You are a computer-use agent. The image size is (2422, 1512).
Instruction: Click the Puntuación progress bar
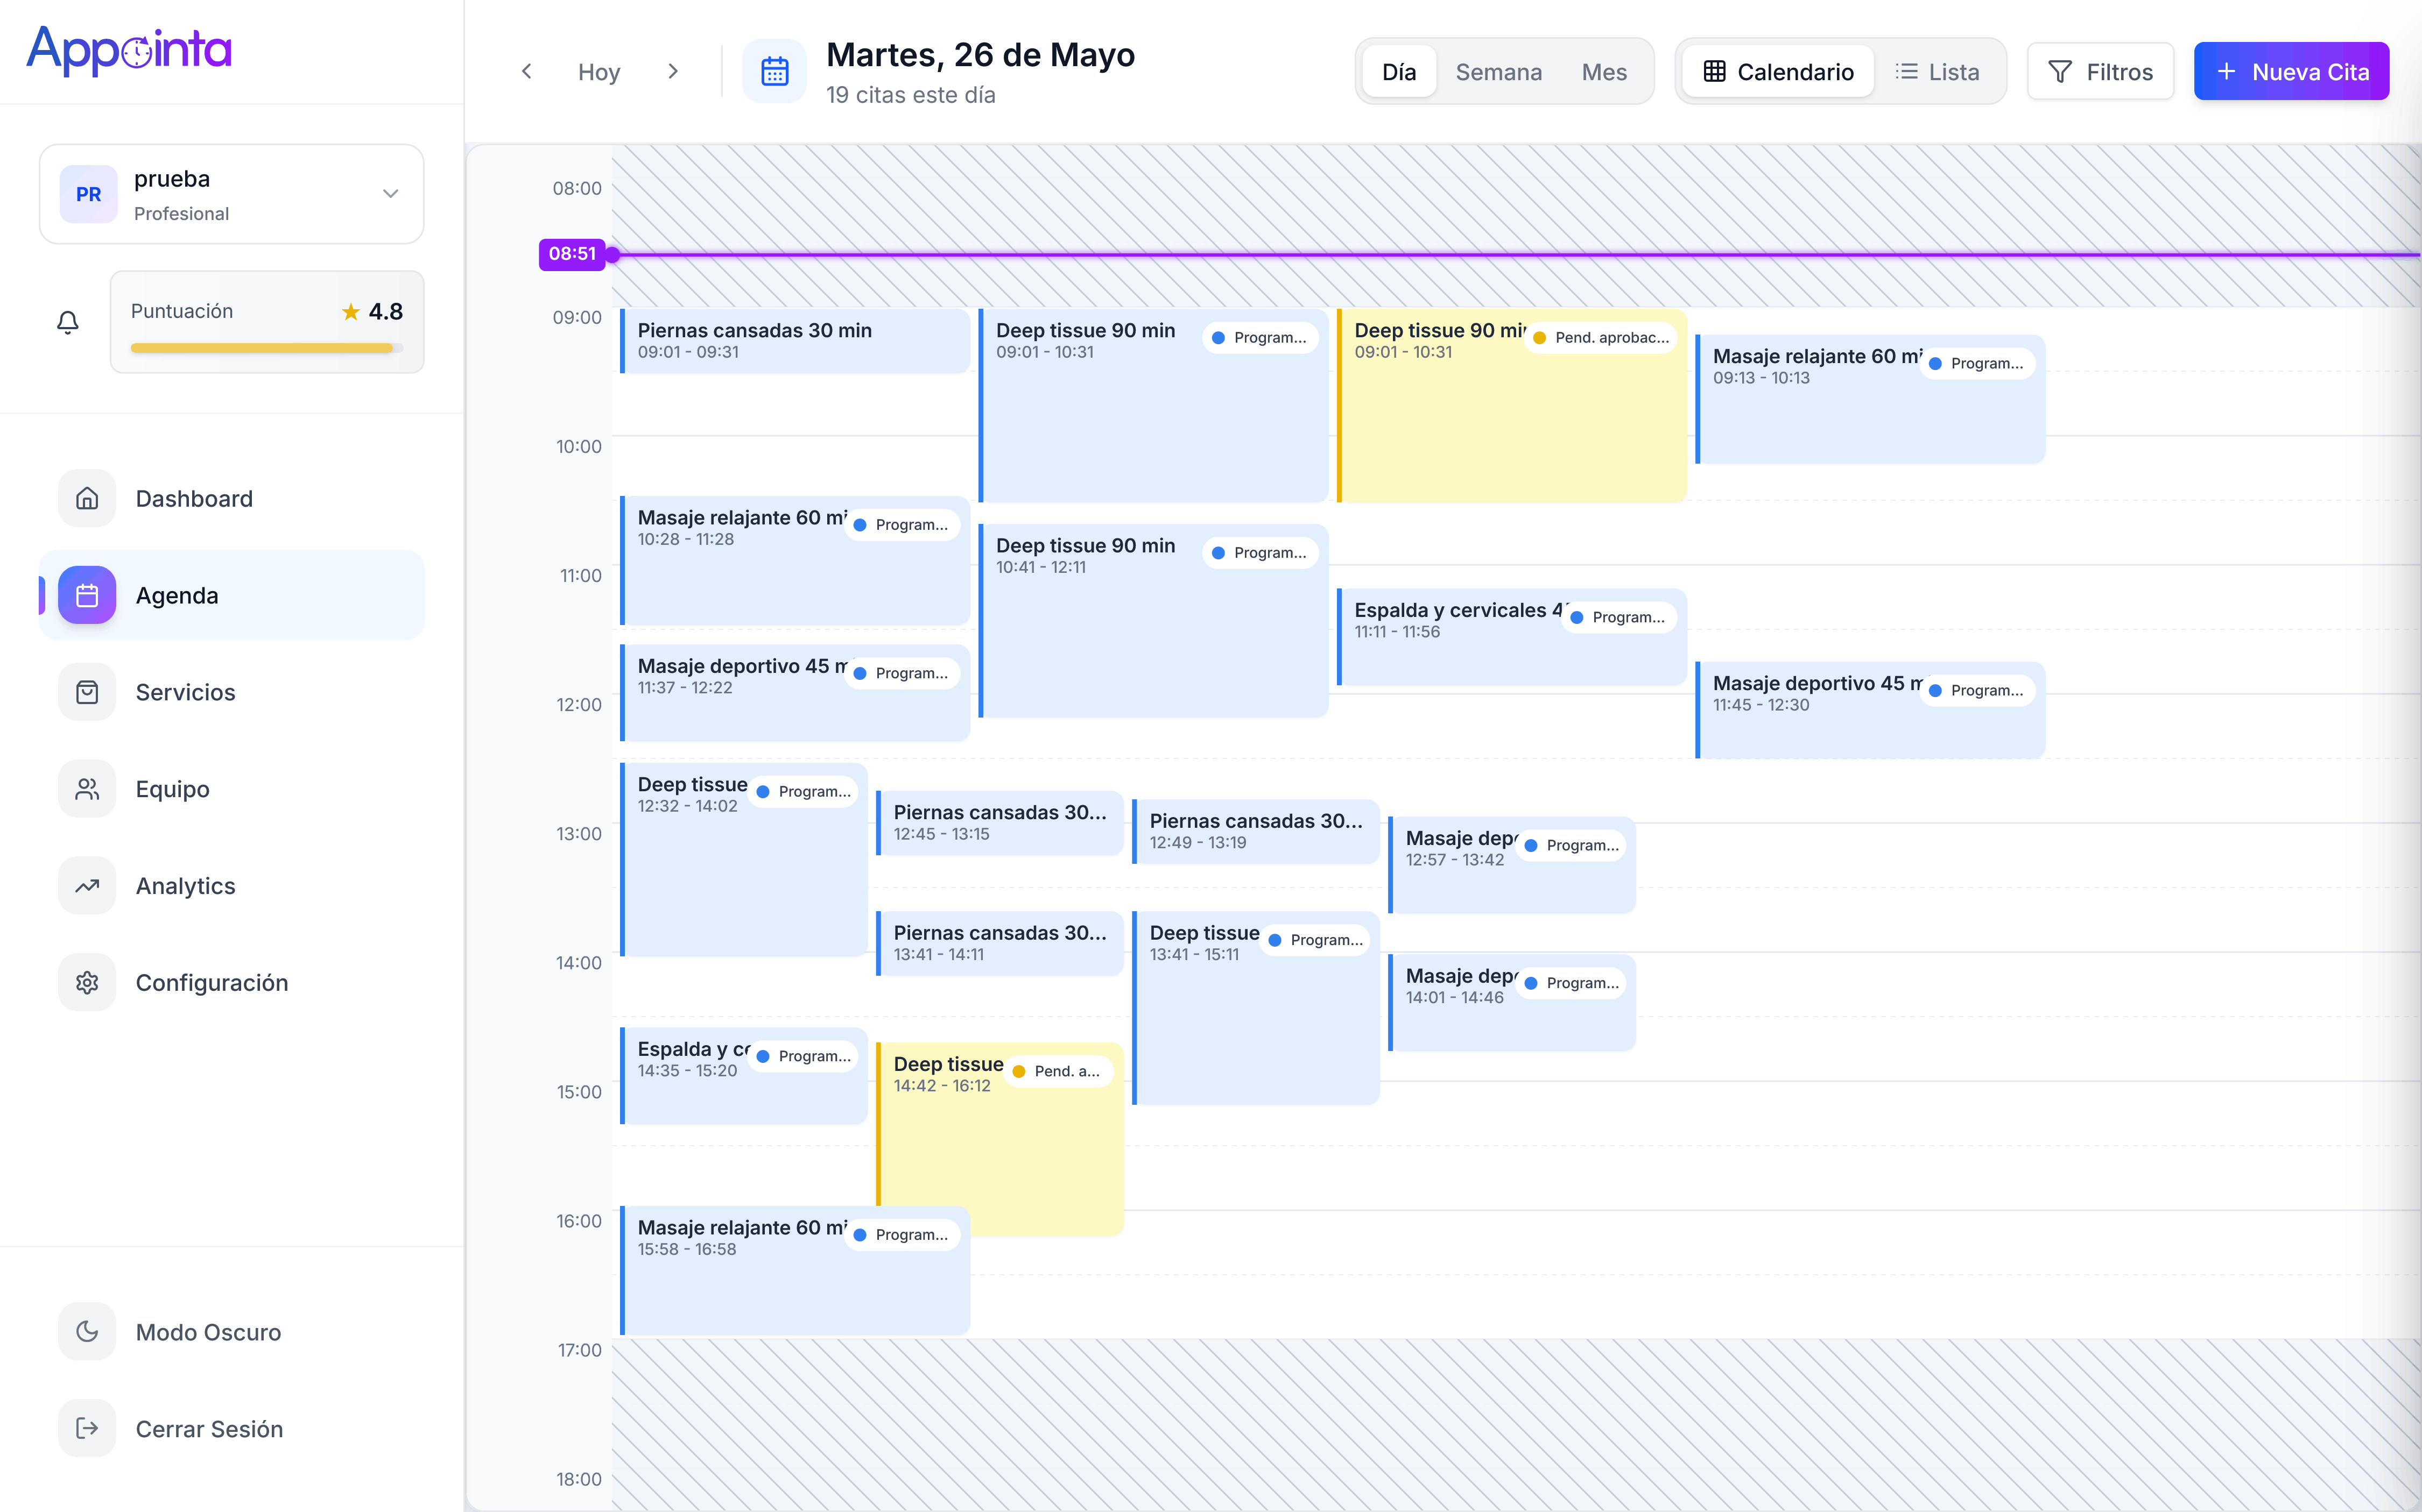[x=267, y=348]
